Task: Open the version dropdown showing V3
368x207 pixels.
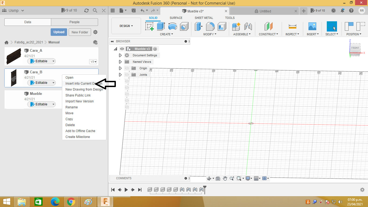Action: click(x=93, y=61)
